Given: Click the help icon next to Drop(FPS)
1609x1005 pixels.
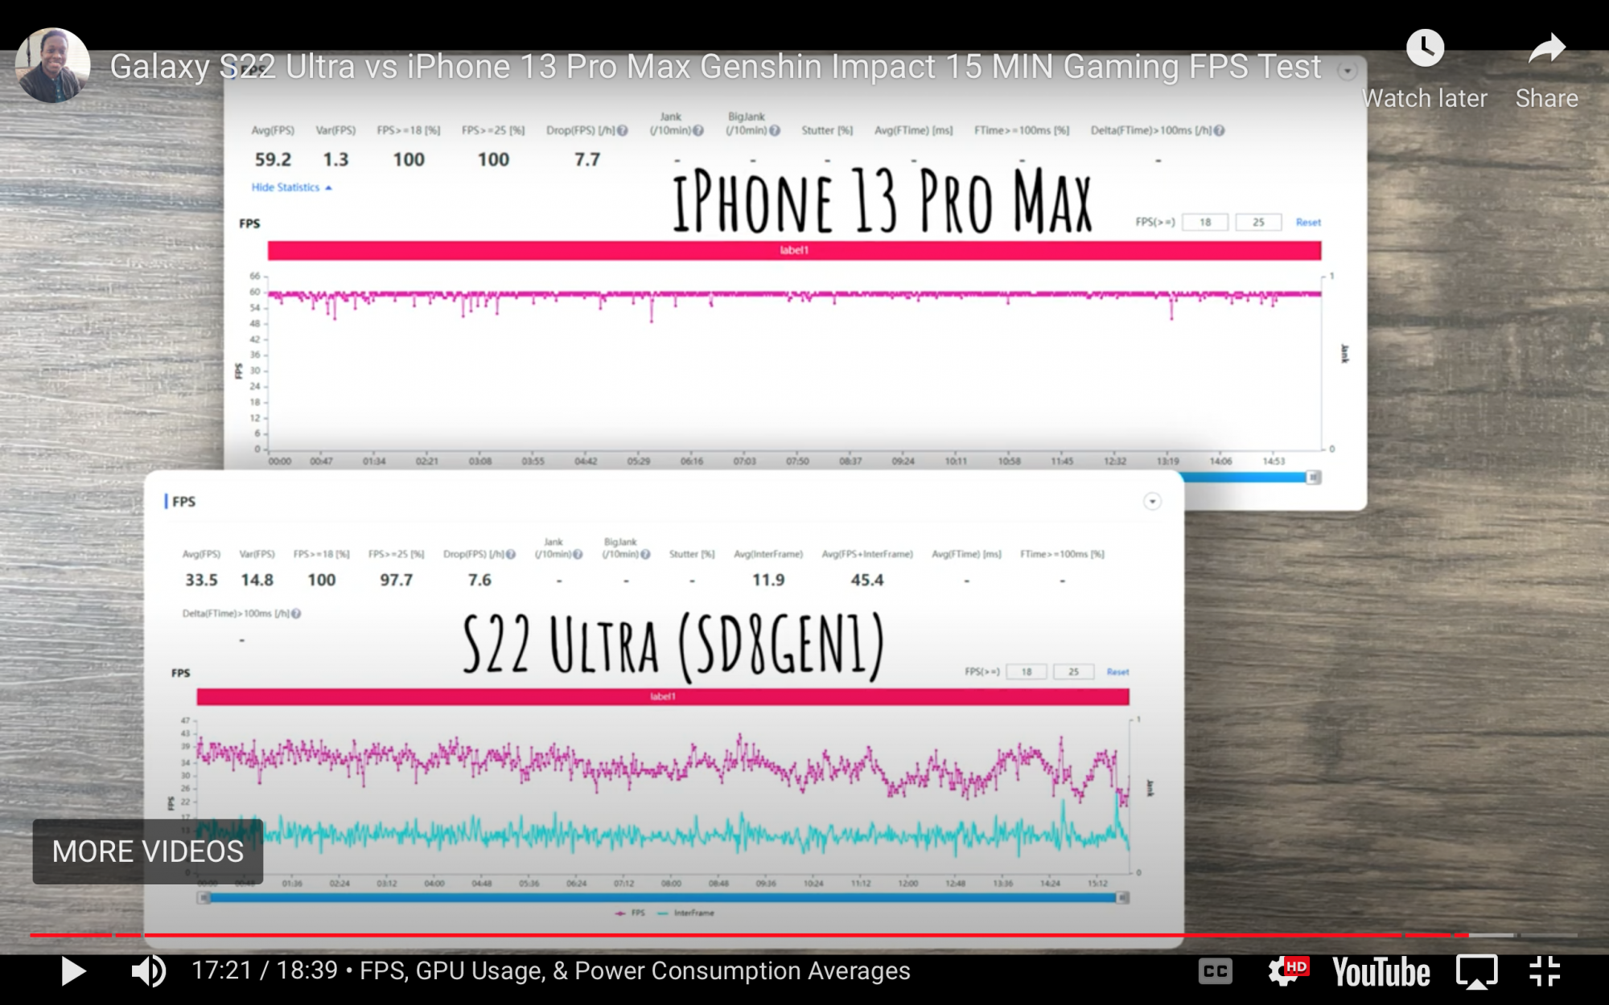Looking at the screenshot, I should pyautogui.click(x=623, y=130).
